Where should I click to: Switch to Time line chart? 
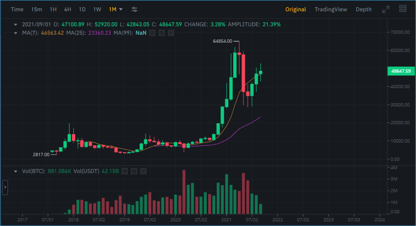(x=17, y=9)
